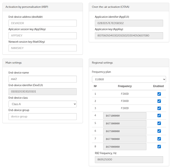Click the Activation by personalisation (ABP) header

coord(43,7)
